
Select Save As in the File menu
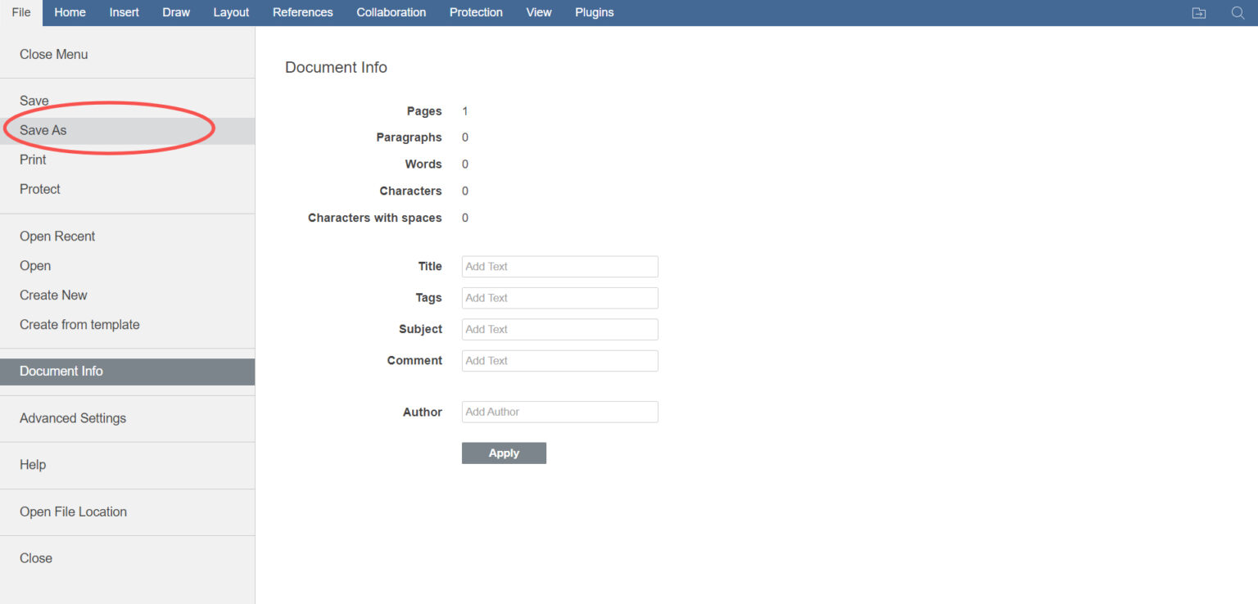point(43,130)
